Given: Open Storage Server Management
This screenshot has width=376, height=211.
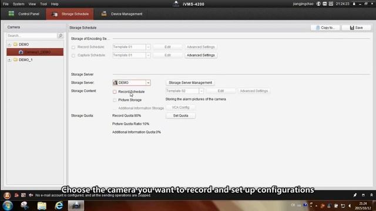Looking at the screenshot, I should coord(190,83).
